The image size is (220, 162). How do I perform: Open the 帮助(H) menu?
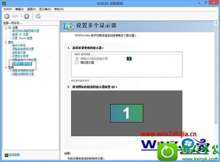pyautogui.click(x=59, y=9)
